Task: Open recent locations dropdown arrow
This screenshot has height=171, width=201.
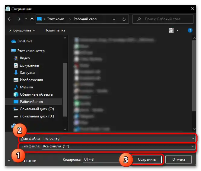Action: 26,19
